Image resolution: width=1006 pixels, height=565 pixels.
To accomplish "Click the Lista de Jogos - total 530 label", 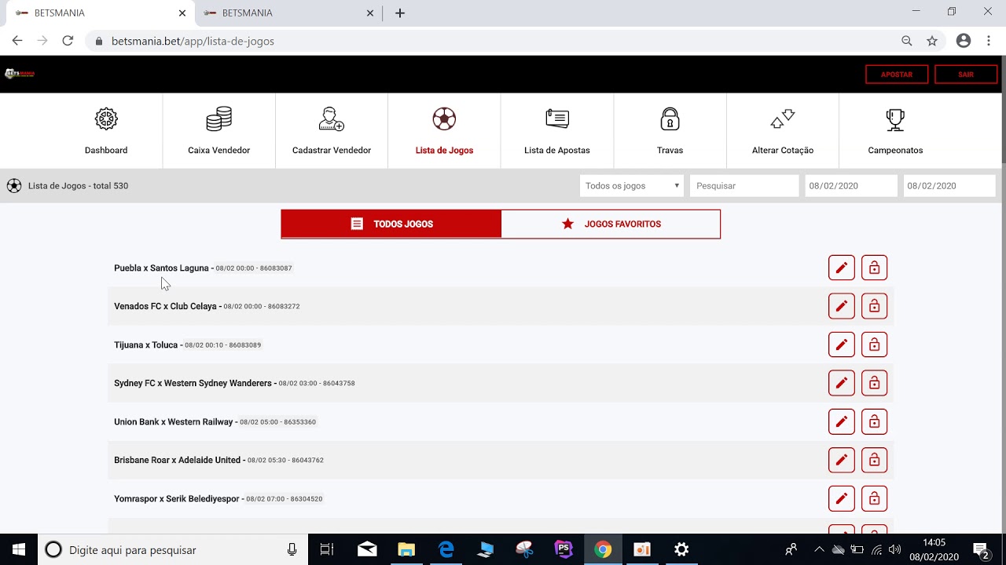I will [78, 186].
